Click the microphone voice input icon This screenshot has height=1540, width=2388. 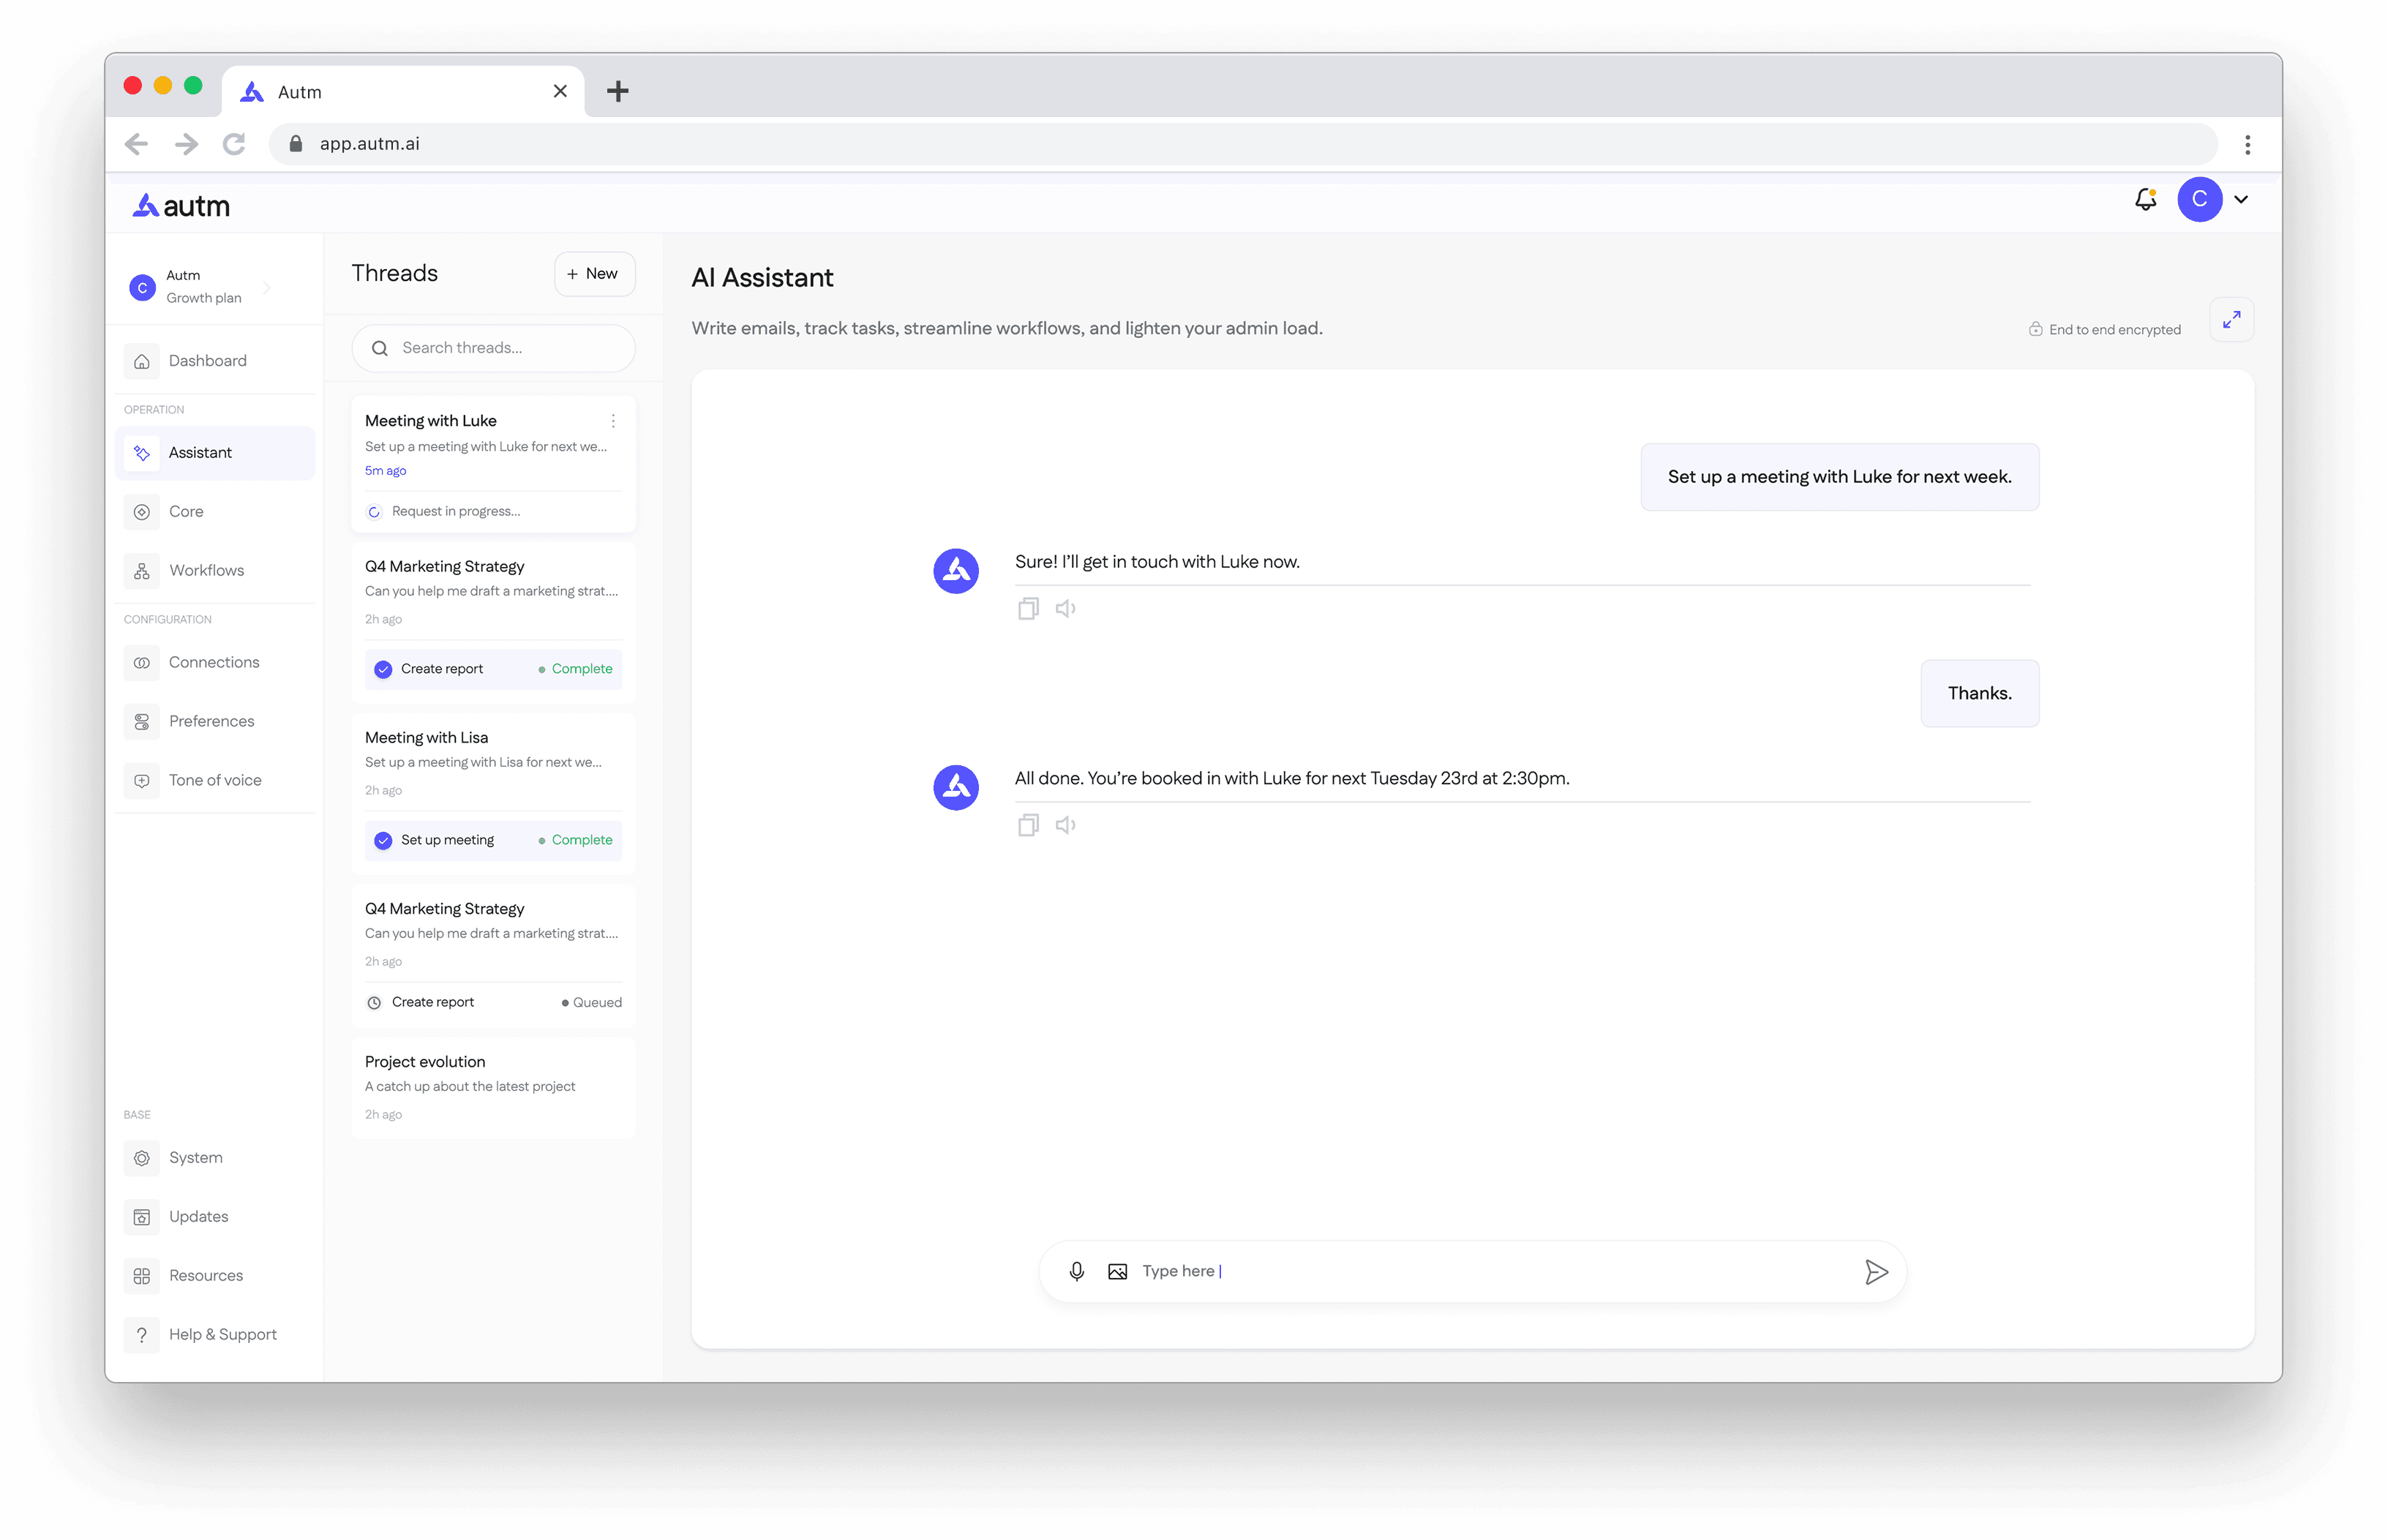(x=1076, y=1271)
